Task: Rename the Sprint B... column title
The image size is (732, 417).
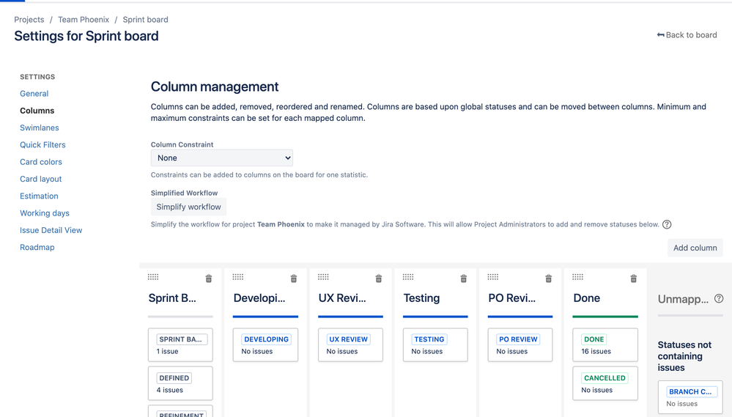Action: (172, 298)
